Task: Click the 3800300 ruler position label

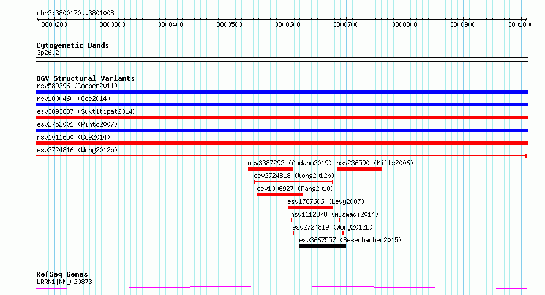Action: 112,24
